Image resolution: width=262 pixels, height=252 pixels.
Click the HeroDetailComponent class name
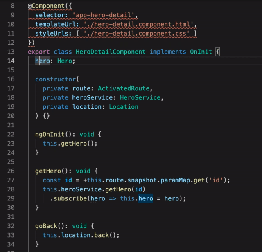pyautogui.click(x=111, y=52)
